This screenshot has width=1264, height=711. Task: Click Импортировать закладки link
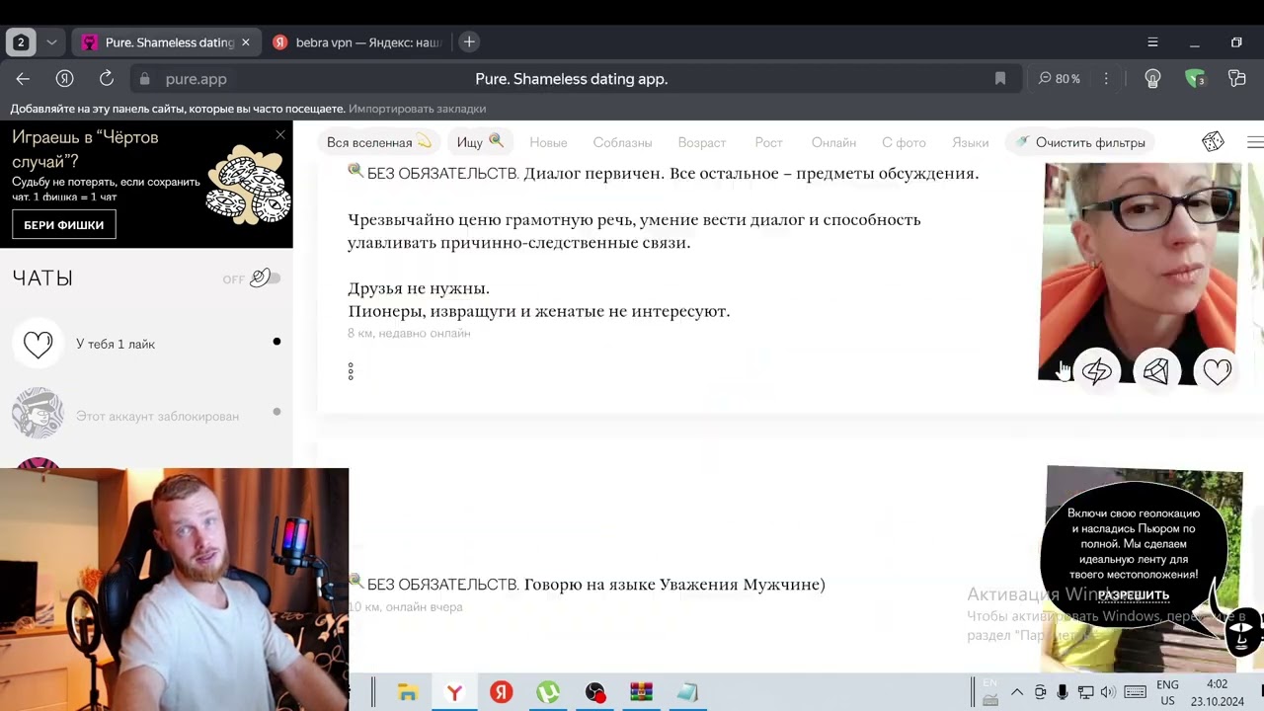[417, 109]
